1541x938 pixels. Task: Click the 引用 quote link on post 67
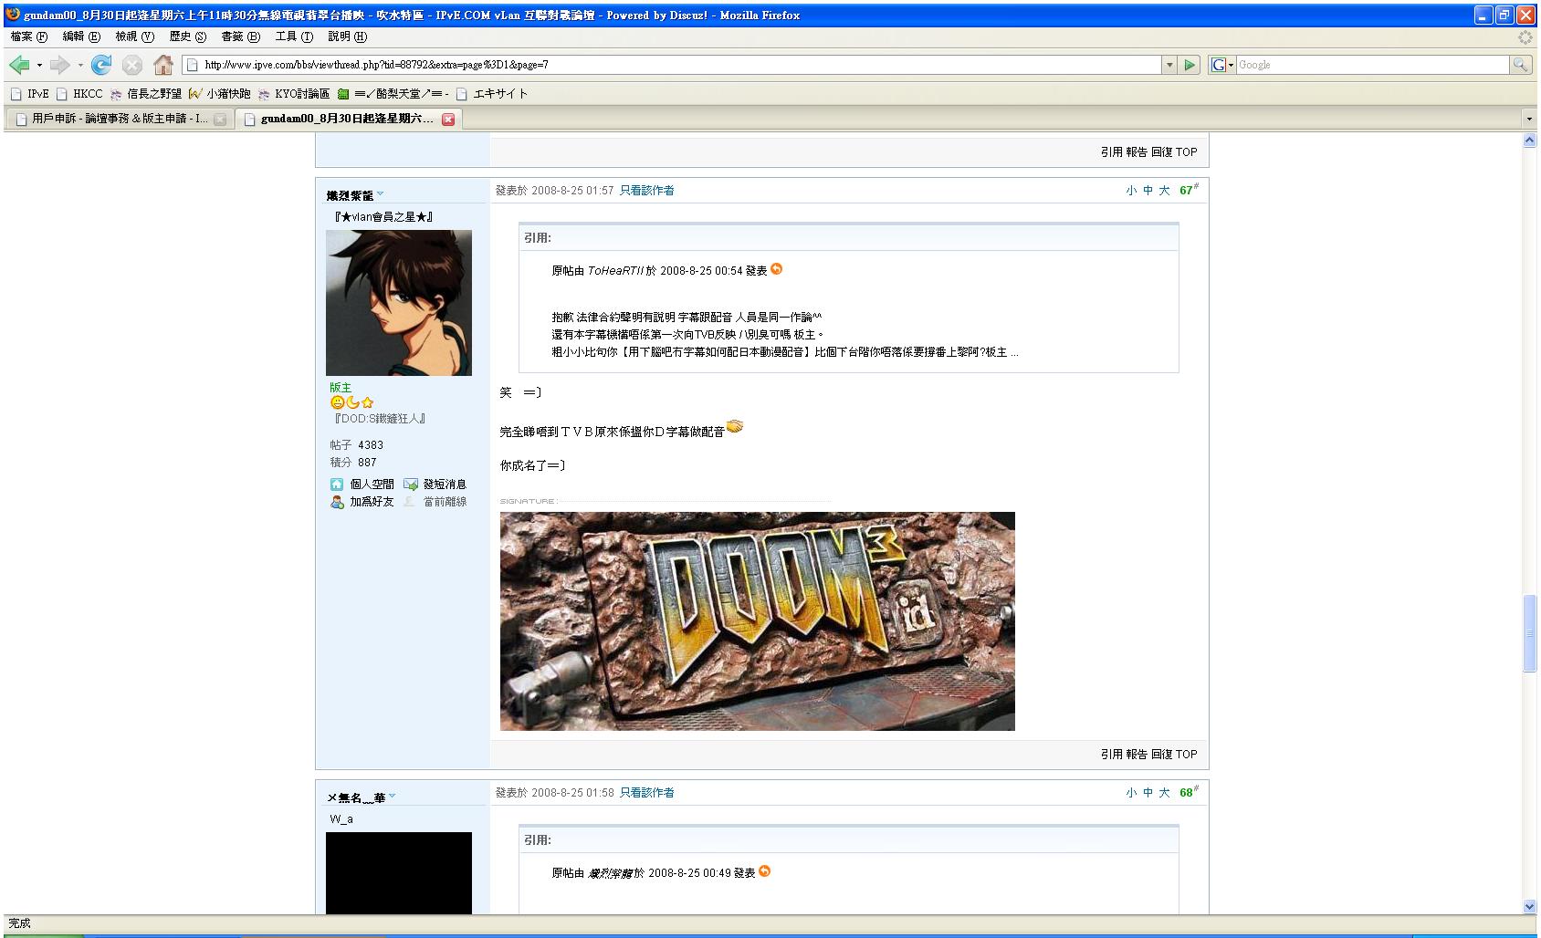(x=1110, y=753)
